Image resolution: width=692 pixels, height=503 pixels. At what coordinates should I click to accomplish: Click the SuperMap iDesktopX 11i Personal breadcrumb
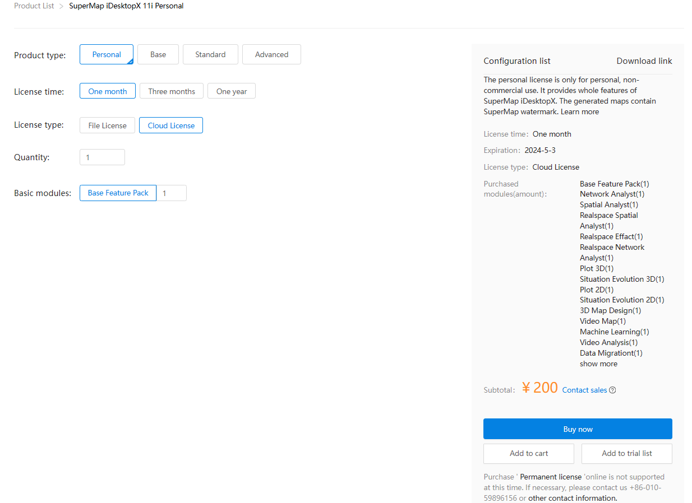click(x=126, y=6)
